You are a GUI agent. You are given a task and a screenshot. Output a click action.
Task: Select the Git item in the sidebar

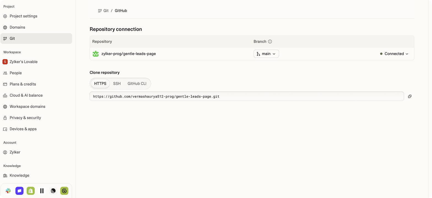[36, 38]
